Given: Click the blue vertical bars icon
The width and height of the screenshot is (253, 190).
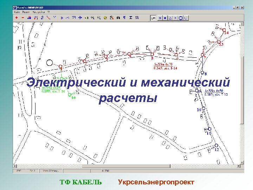Looking at the screenshot, I should tap(61, 18).
